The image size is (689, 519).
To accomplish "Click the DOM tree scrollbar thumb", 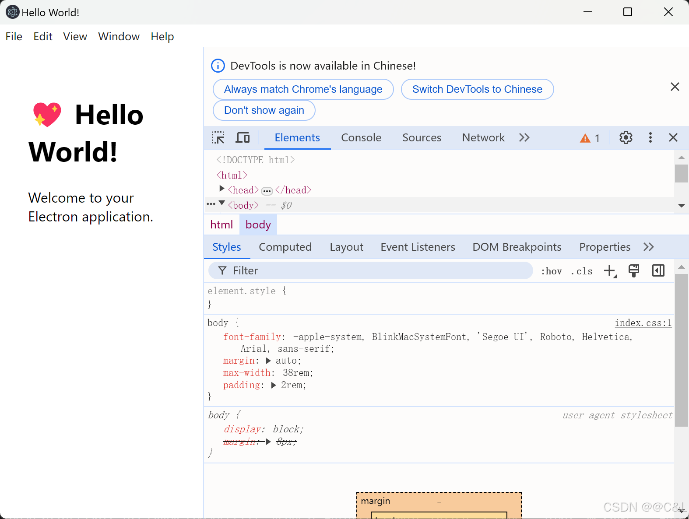I will pyautogui.click(x=681, y=173).
